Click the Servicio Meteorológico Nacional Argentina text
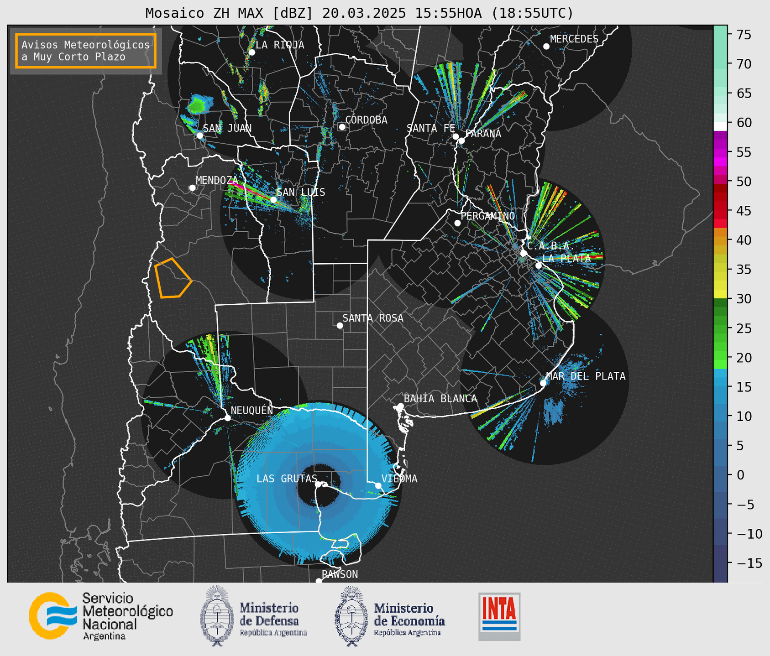The image size is (770, 656). click(x=127, y=616)
